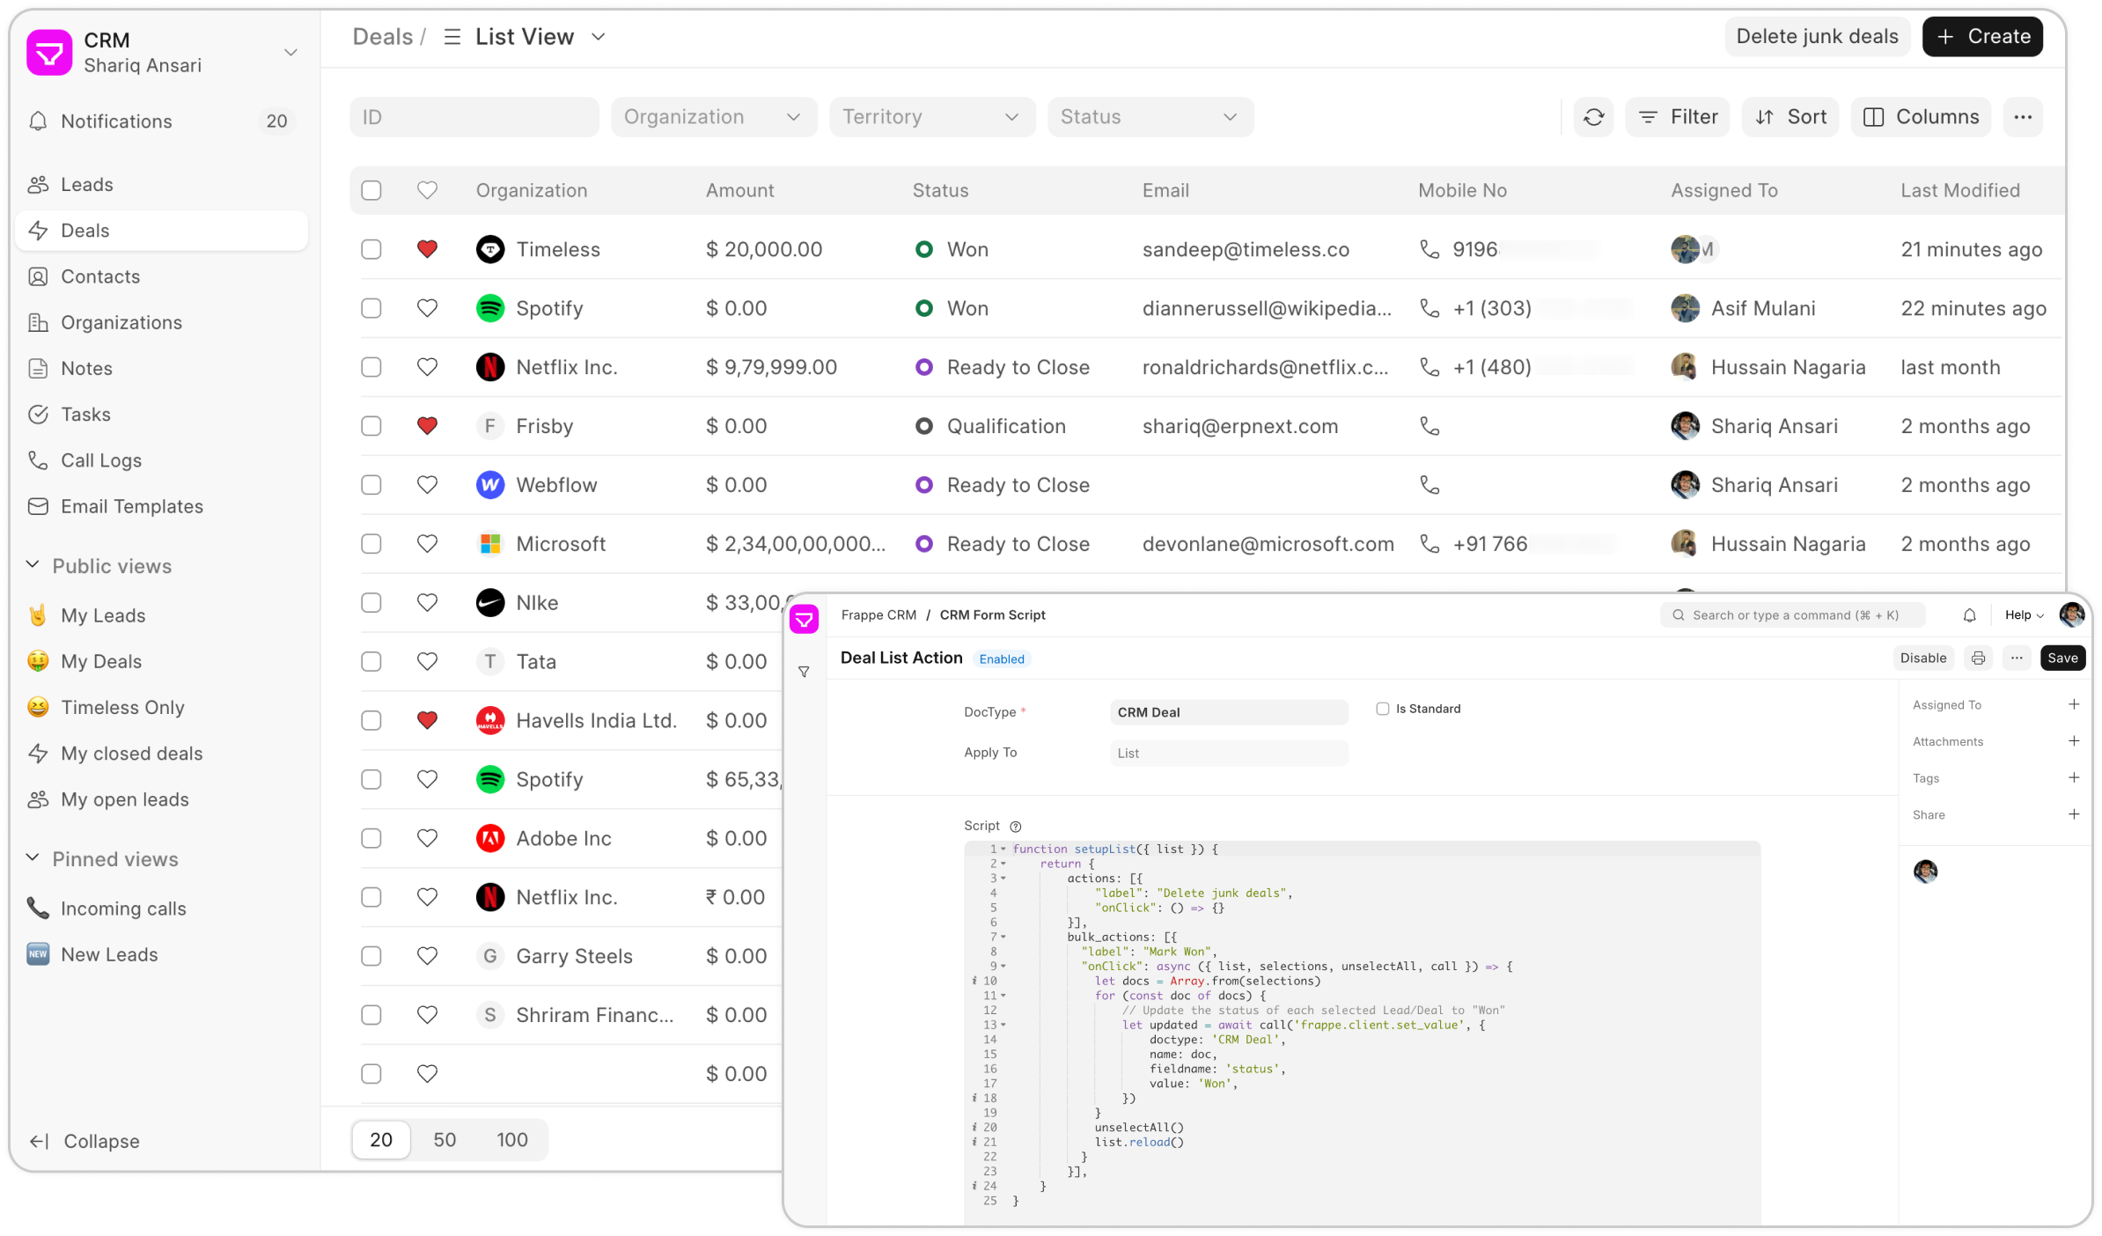The height and width of the screenshot is (1236, 2102).
Task: Open the Status filter dropdown
Action: (1150, 116)
